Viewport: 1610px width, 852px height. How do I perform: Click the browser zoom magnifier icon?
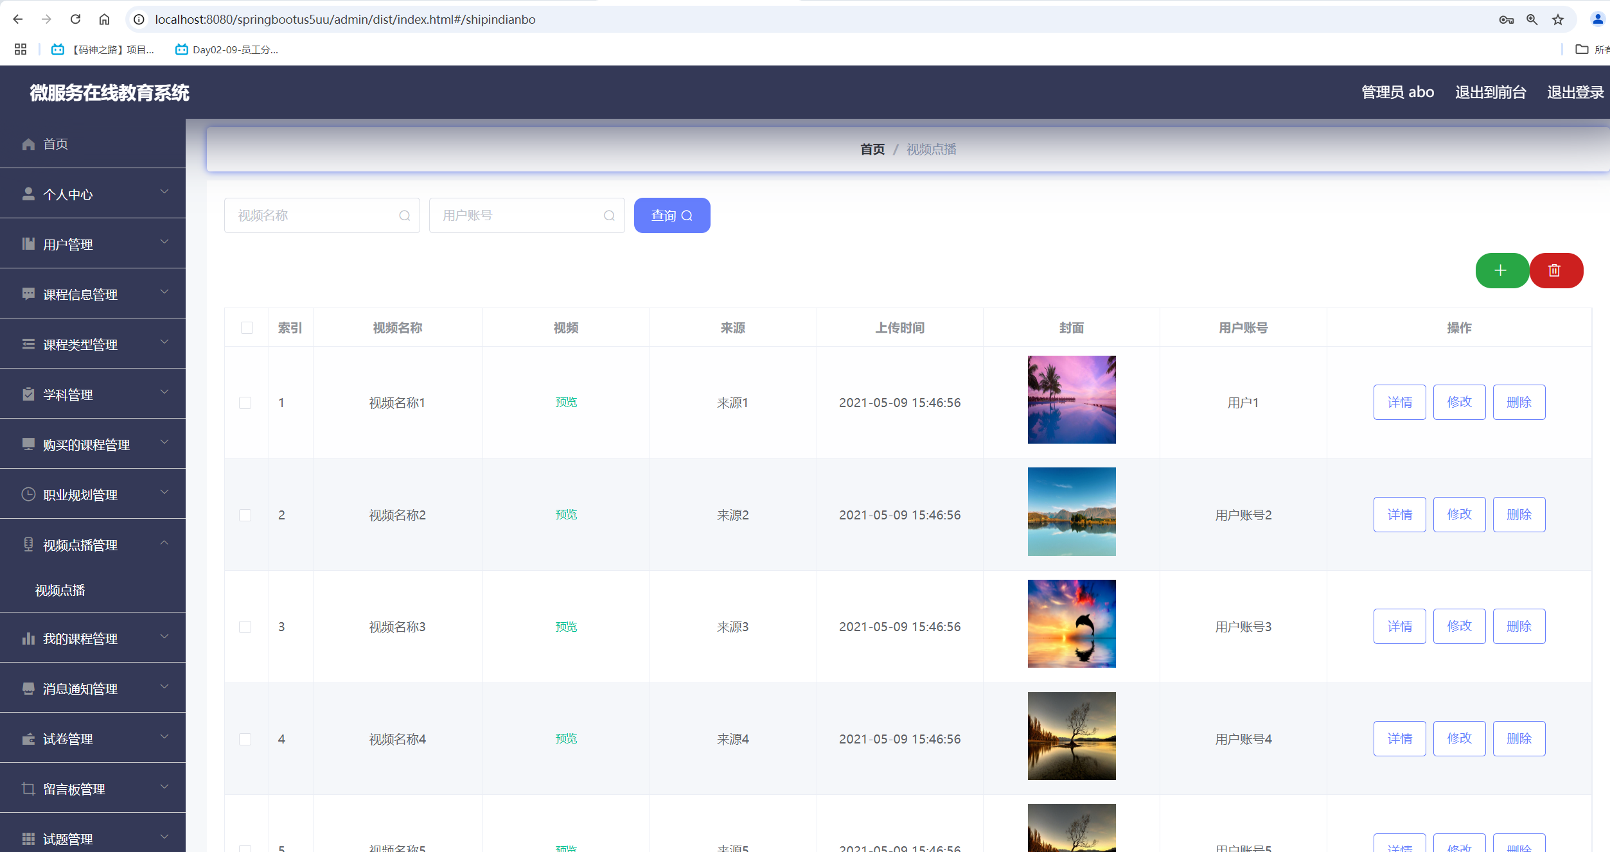click(x=1532, y=20)
